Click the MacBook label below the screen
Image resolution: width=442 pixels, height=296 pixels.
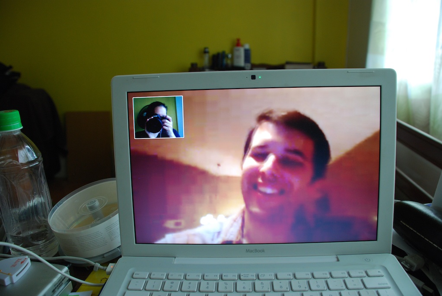[254, 251]
